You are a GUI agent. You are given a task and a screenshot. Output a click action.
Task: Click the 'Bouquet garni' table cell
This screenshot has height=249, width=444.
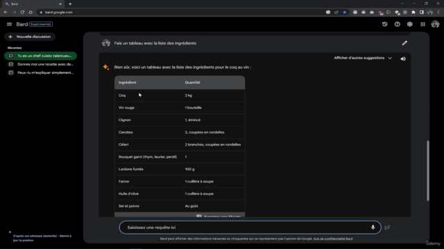tap(148, 157)
